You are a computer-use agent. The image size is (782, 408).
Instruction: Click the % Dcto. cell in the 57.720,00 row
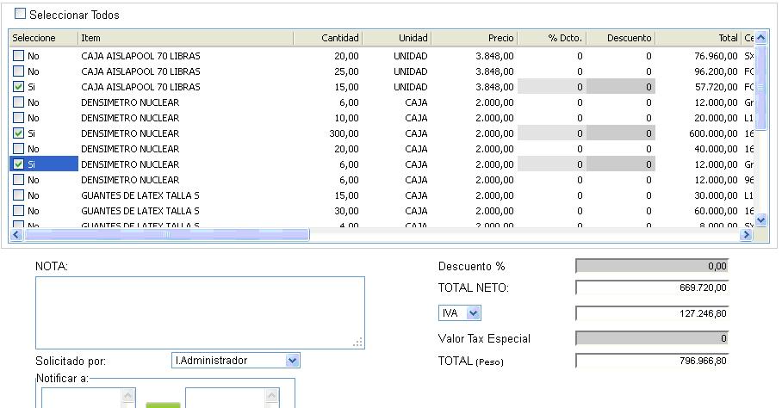tap(552, 87)
